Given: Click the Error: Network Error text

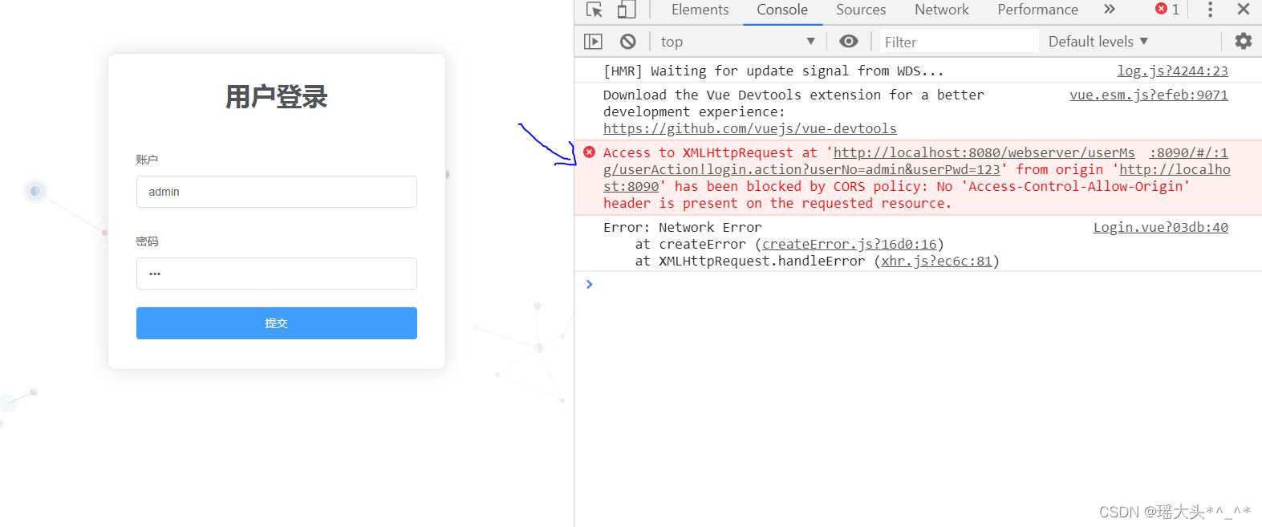Looking at the screenshot, I should pyautogui.click(x=683, y=227).
